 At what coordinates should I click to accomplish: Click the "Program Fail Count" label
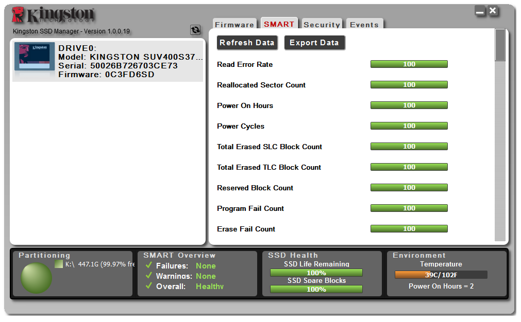[250, 209]
